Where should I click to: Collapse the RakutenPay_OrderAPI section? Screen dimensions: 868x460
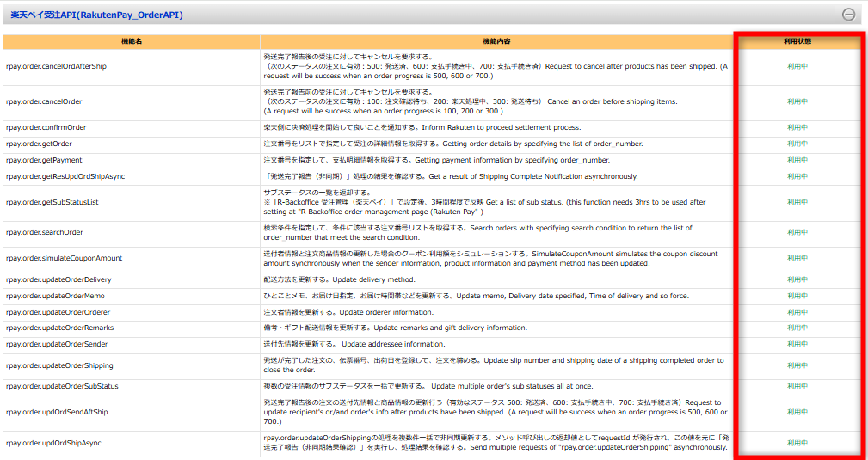point(848,15)
